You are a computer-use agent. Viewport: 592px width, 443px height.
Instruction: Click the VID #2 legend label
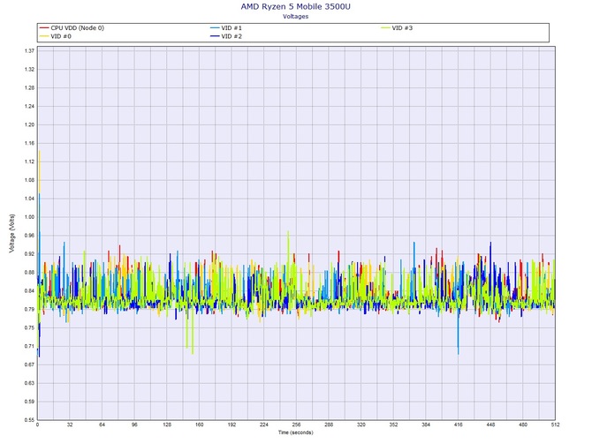[x=231, y=36]
